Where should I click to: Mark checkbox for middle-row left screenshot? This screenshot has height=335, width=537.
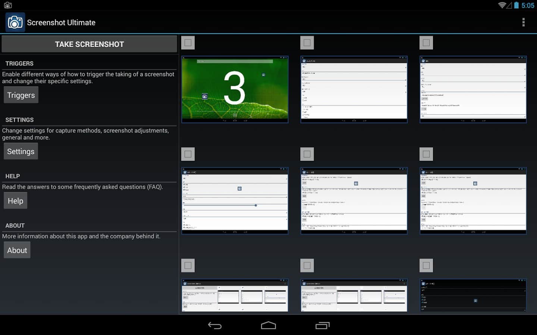click(188, 154)
